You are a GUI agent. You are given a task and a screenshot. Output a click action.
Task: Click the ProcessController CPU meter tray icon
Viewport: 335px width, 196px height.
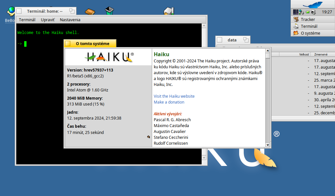pyautogui.click(x=296, y=12)
